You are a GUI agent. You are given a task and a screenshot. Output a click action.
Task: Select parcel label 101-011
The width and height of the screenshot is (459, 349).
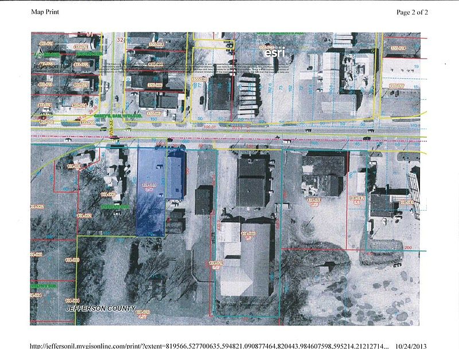(314, 200)
